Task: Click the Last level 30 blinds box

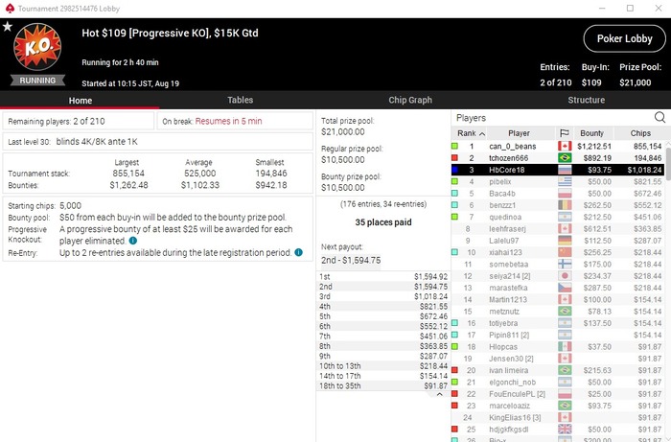Action: pyautogui.click(x=158, y=142)
